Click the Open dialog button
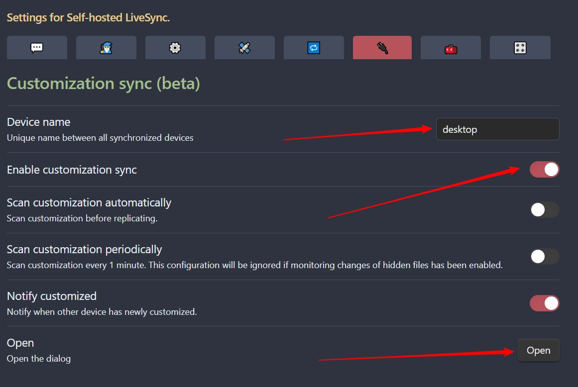Screen dimensions: 578x387 pyautogui.click(x=539, y=350)
